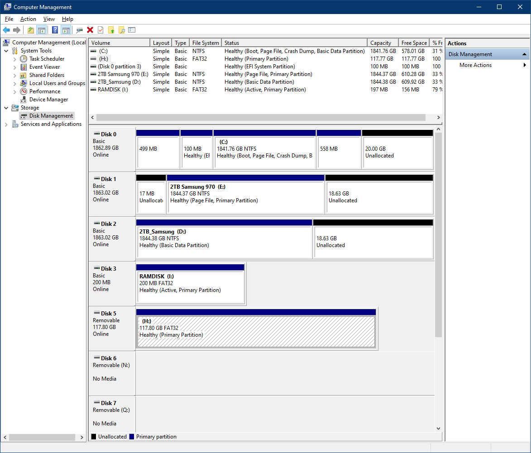This screenshot has width=531, height=453.
Task: Select the RAMDISK (I:) partition on Disk 3
Action: 190,284
